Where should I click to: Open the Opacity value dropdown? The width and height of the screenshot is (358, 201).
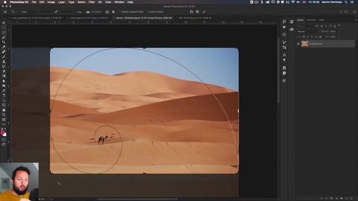[x=338, y=31]
